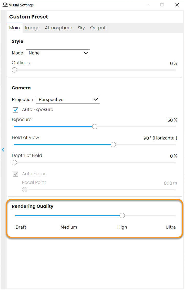Click the Outlines slider handle
The height and width of the screenshot is (290, 185).
pos(14,70)
